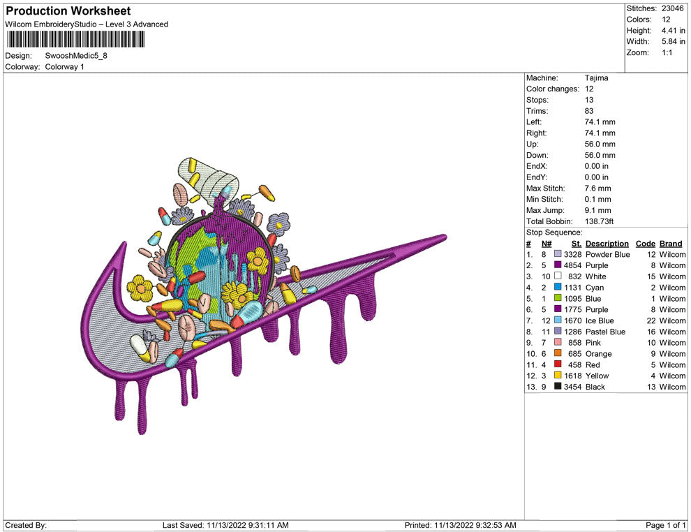Click the Pastel Blue description text
This screenshot has width=691, height=532.
(606, 332)
